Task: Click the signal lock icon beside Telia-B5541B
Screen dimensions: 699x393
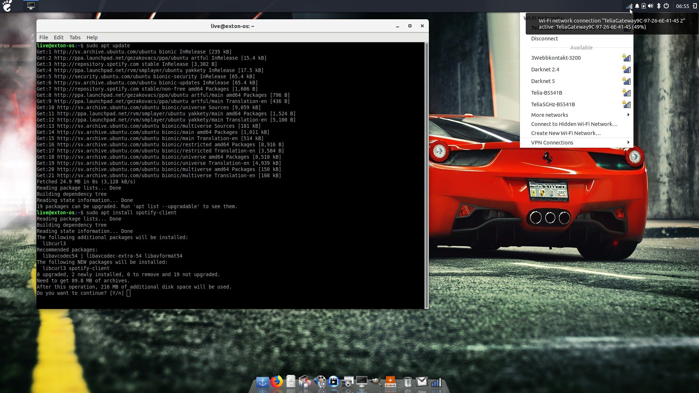Action: (x=627, y=92)
